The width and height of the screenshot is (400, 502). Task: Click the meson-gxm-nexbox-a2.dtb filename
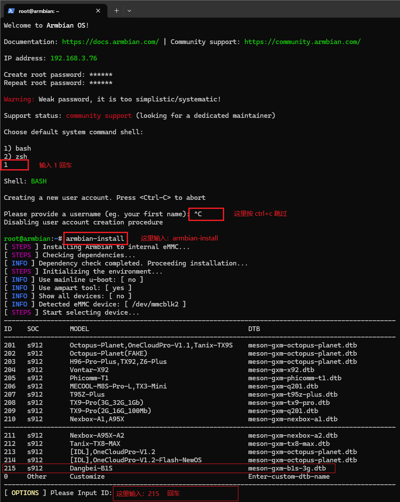click(293, 436)
